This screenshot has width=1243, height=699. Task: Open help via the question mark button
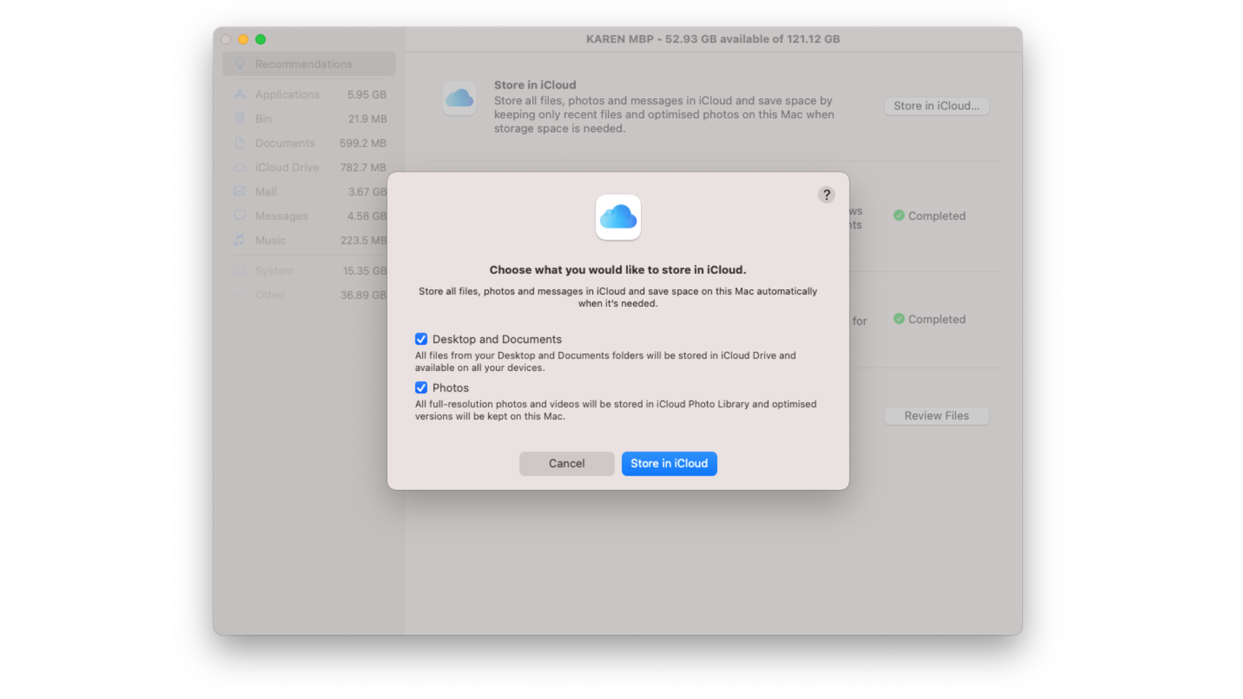(826, 194)
